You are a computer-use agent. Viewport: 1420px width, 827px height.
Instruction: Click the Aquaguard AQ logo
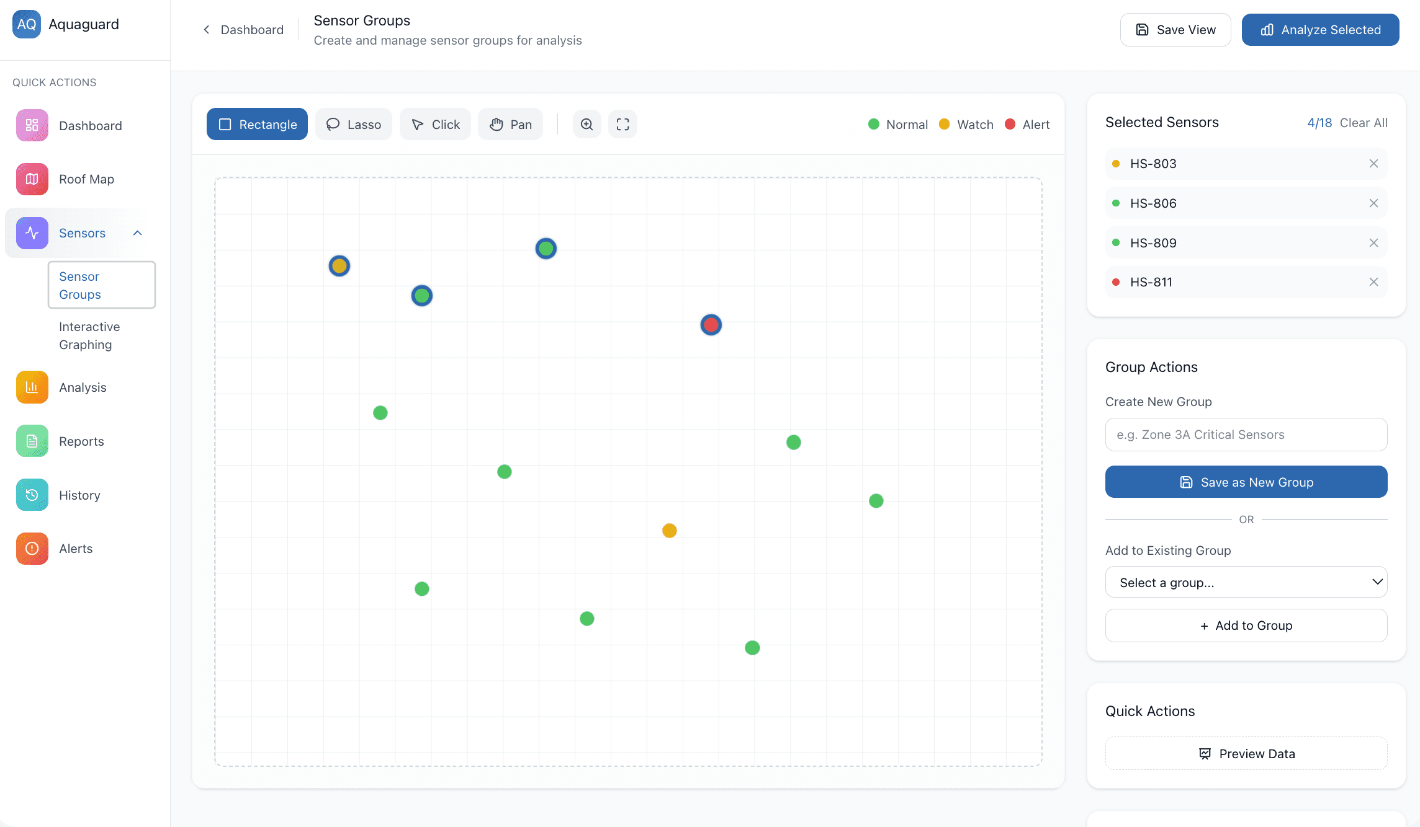pos(27,24)
